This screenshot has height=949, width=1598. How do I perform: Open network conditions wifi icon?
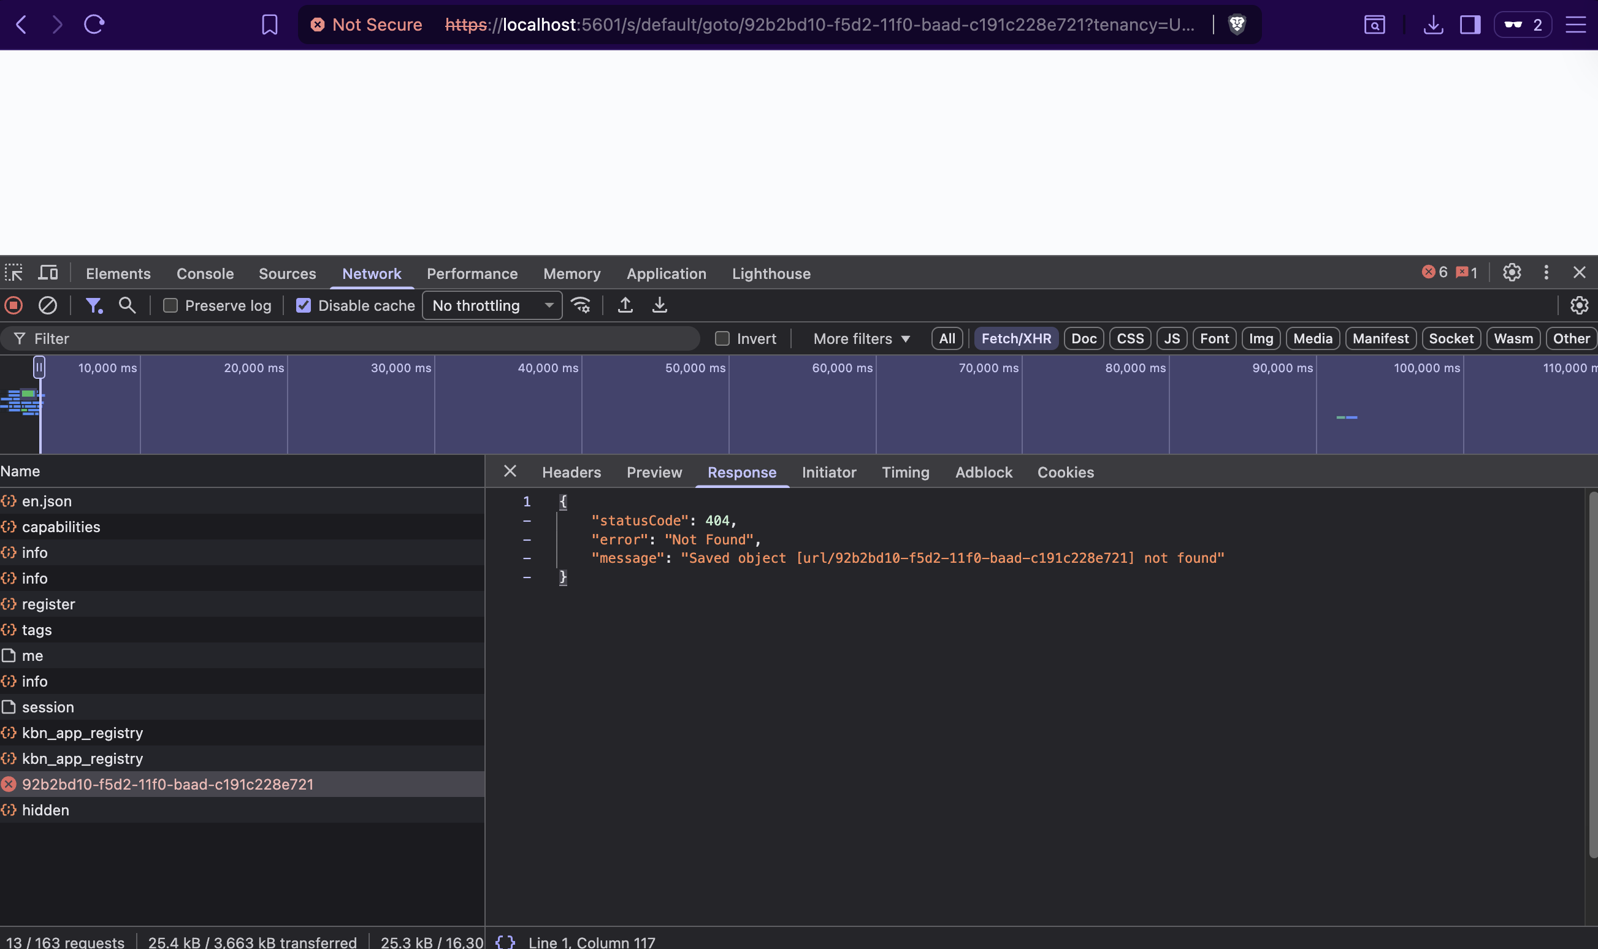pos(581,306)
